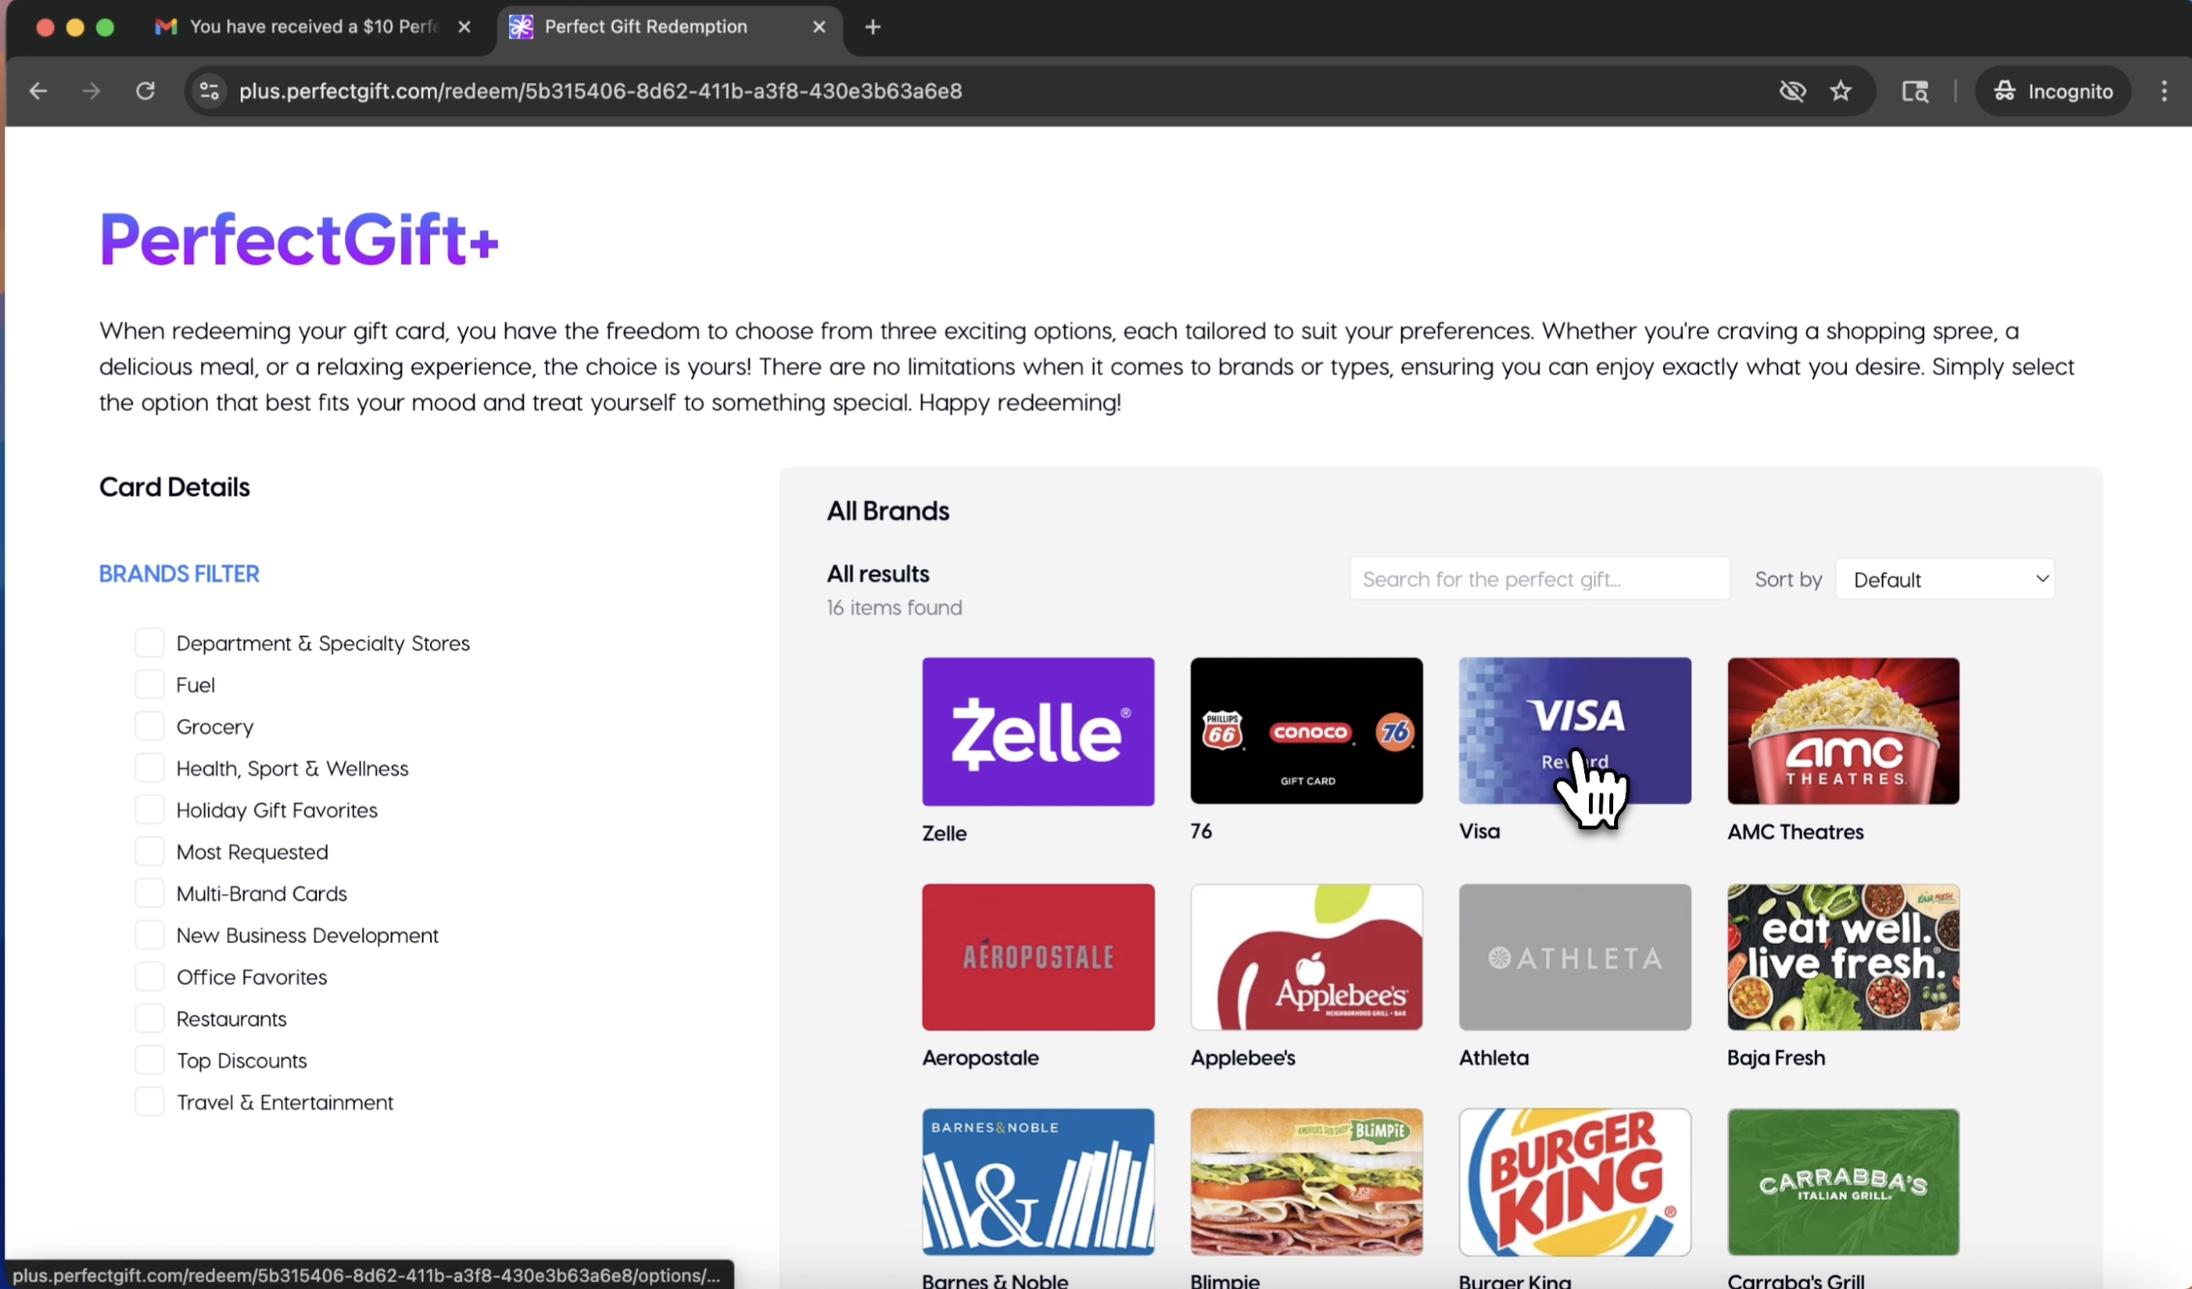Toggle New Business Development filter

tap(150, 934)
